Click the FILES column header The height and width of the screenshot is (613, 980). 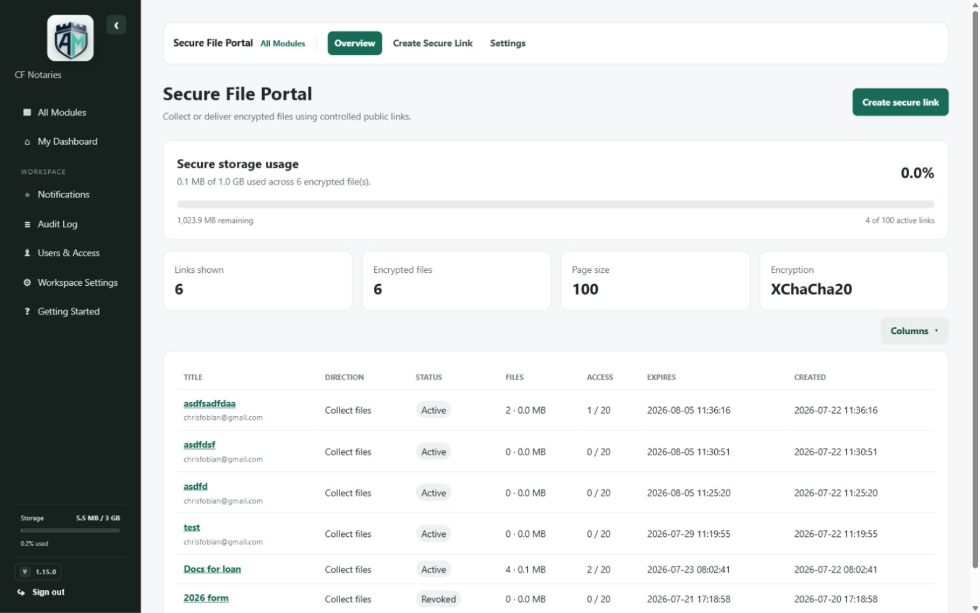514,377
